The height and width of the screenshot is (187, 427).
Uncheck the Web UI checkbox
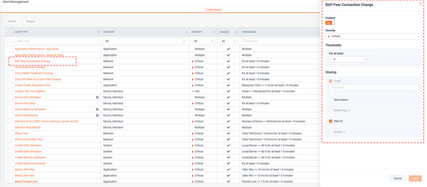click(x=330, y=121)
